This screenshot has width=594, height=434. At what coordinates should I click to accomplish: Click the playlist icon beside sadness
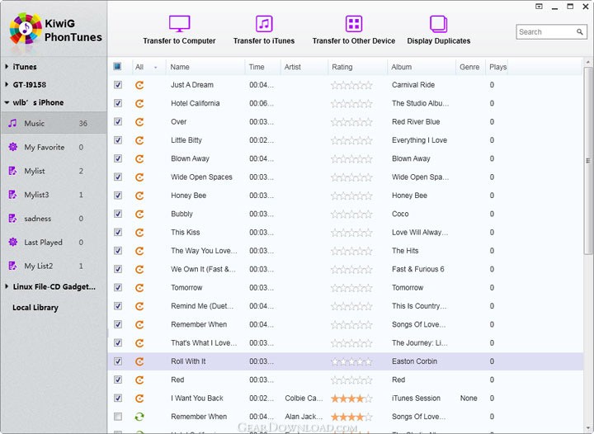(12, 219)
